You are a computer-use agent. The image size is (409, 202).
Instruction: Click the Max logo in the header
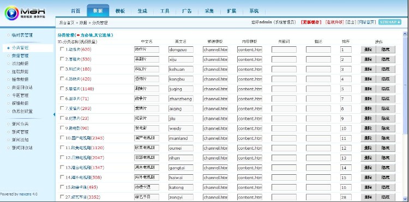(25, 13)
